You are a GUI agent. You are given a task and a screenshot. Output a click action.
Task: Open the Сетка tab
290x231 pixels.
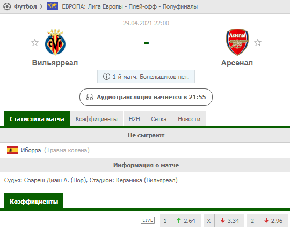(159, 119)
